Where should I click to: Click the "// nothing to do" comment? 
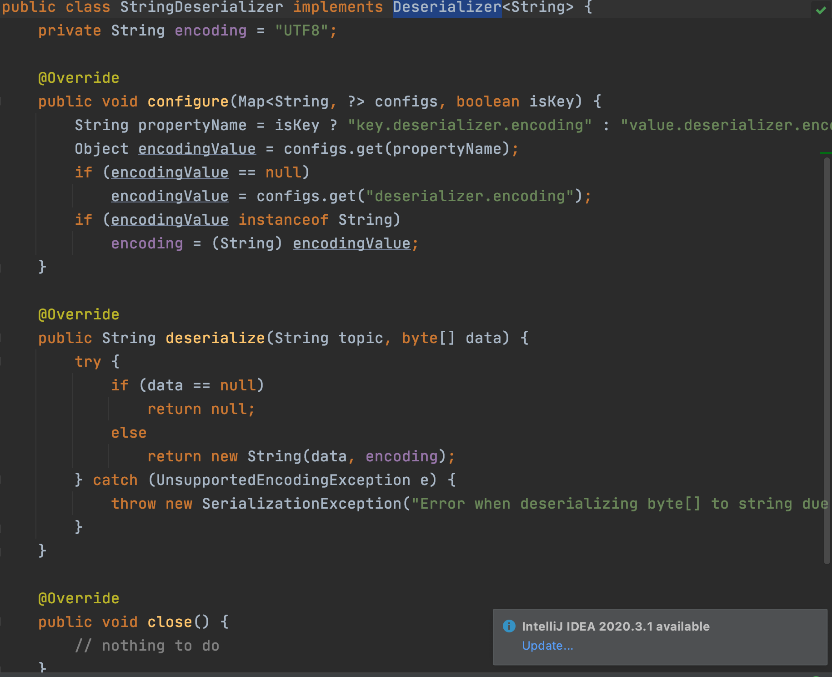point(147,646)
